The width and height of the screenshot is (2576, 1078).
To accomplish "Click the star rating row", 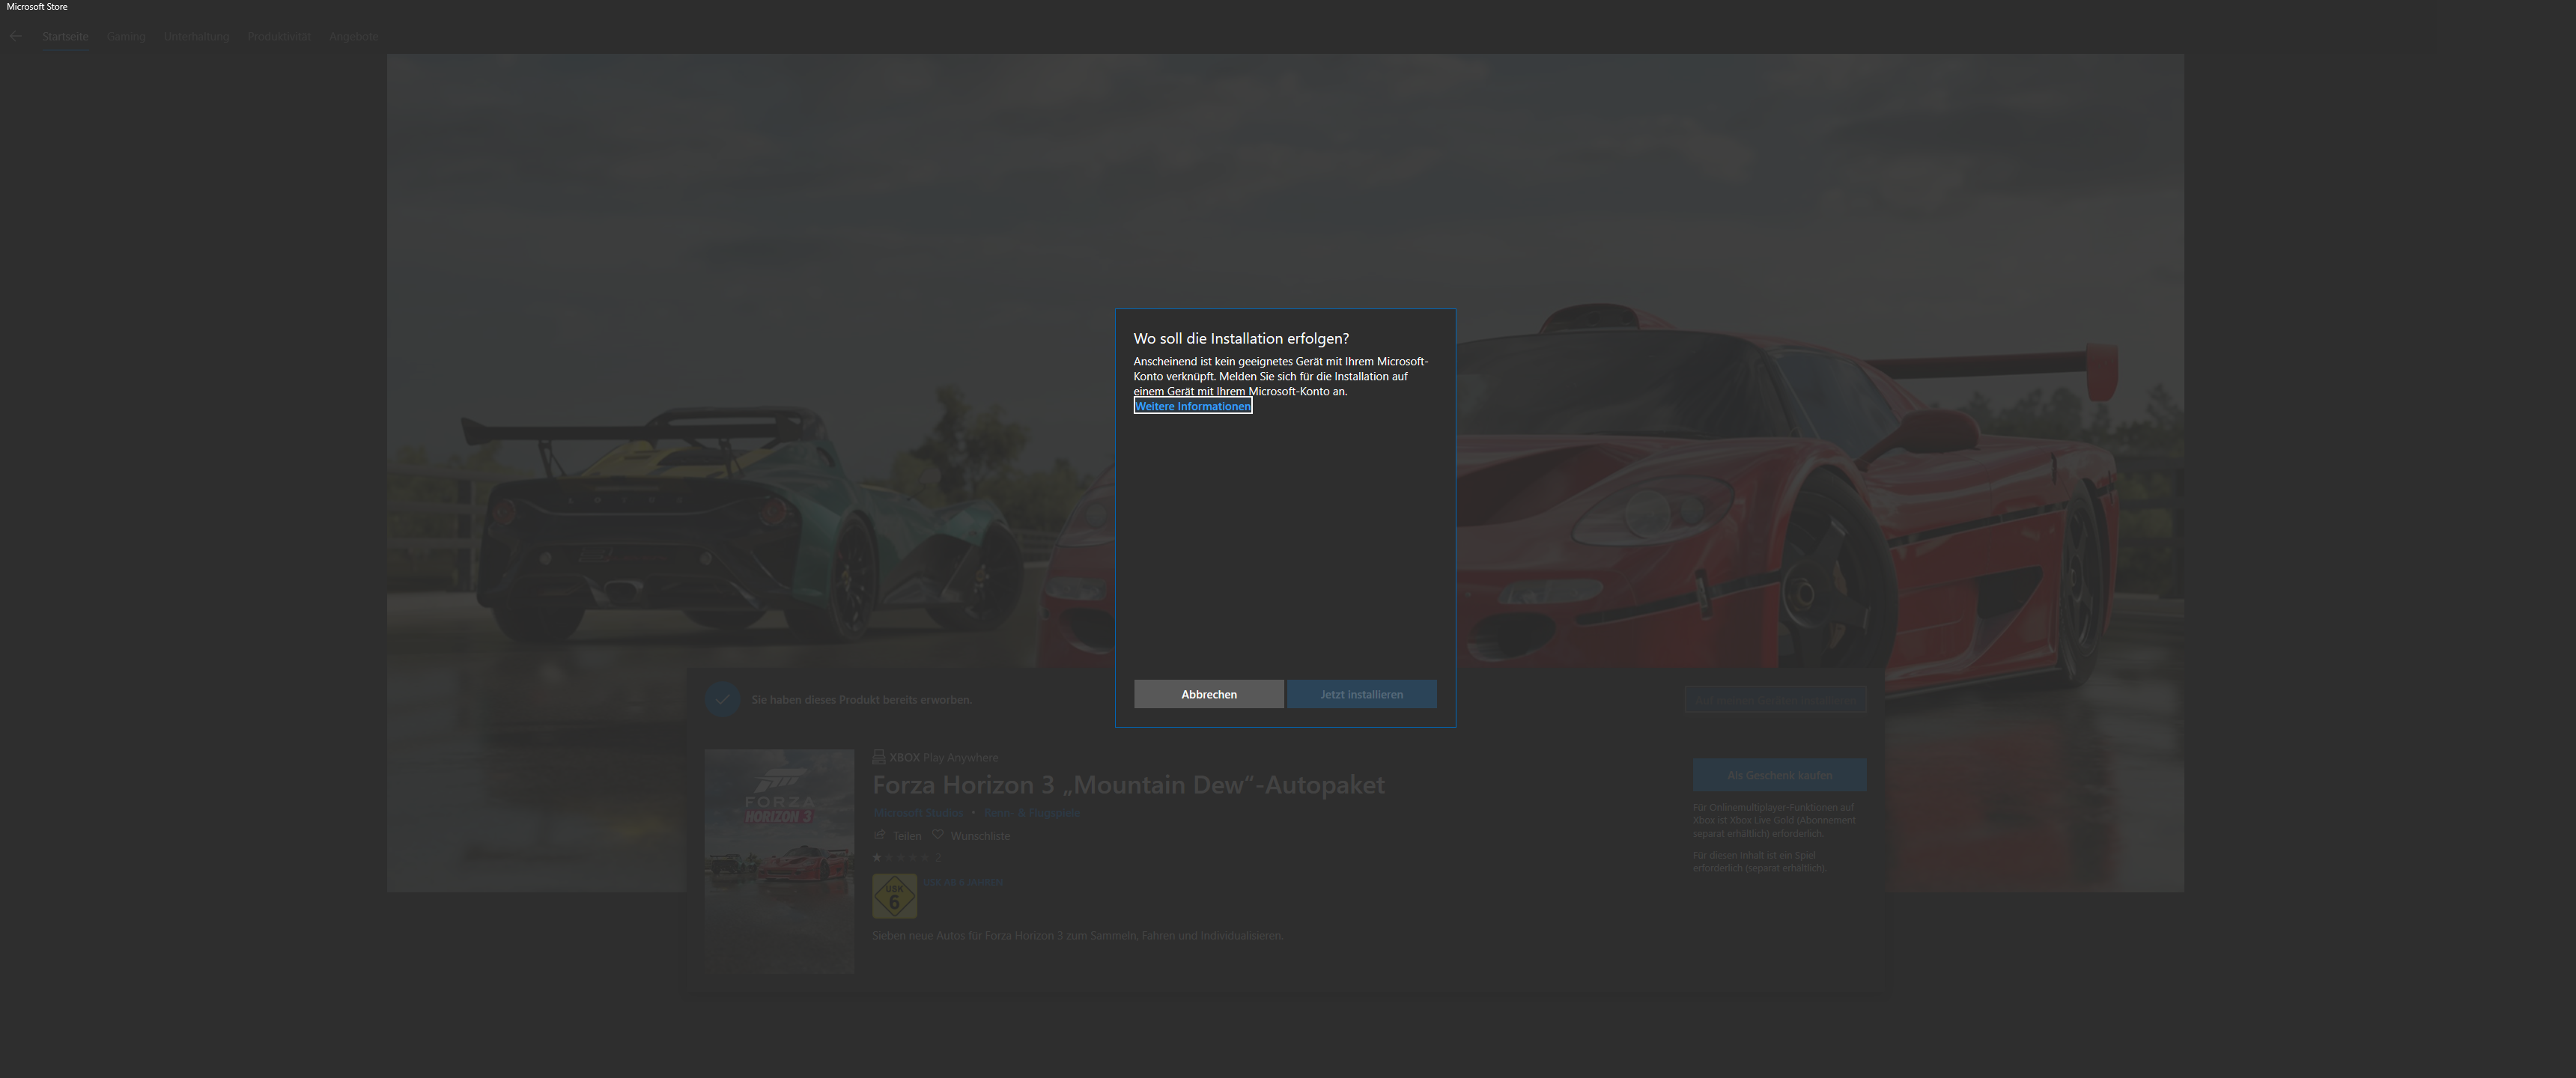I will click(x=904, y=857).
